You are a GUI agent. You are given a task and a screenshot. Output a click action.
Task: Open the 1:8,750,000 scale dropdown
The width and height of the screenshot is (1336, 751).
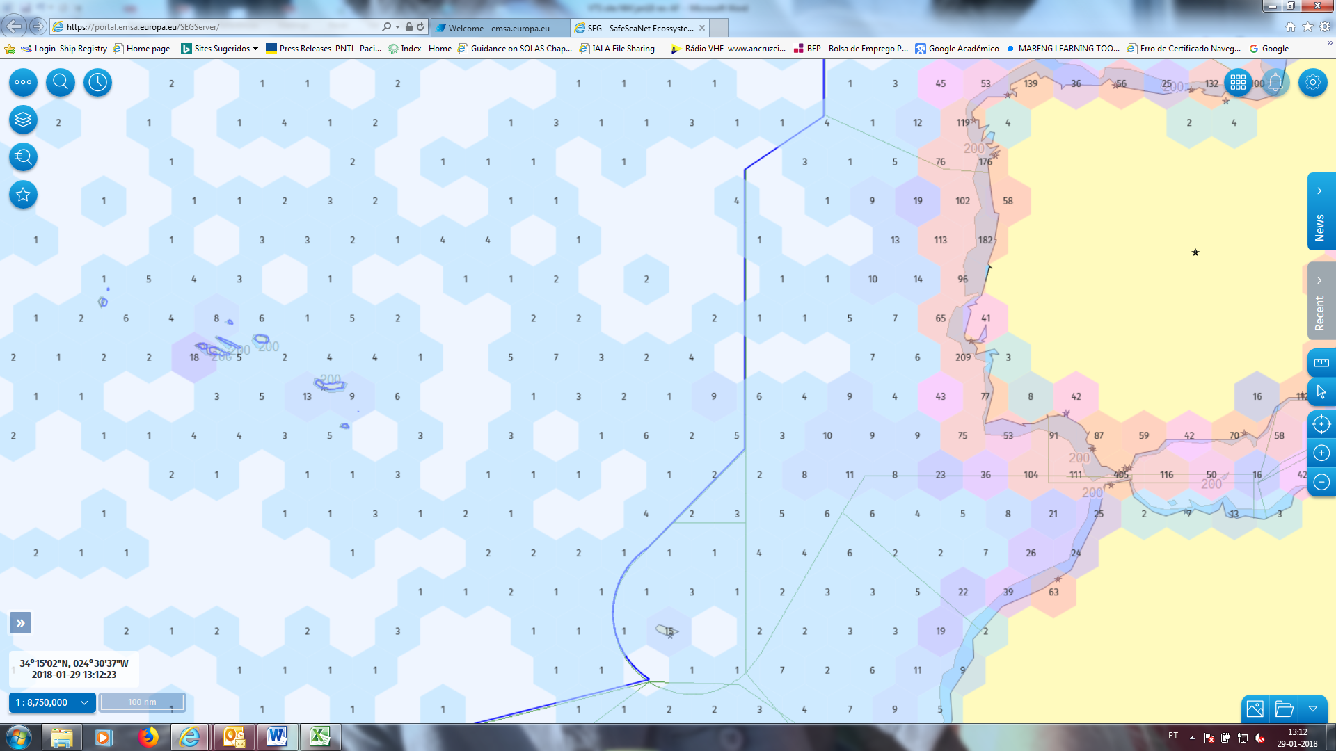click(x=52, y=702)
